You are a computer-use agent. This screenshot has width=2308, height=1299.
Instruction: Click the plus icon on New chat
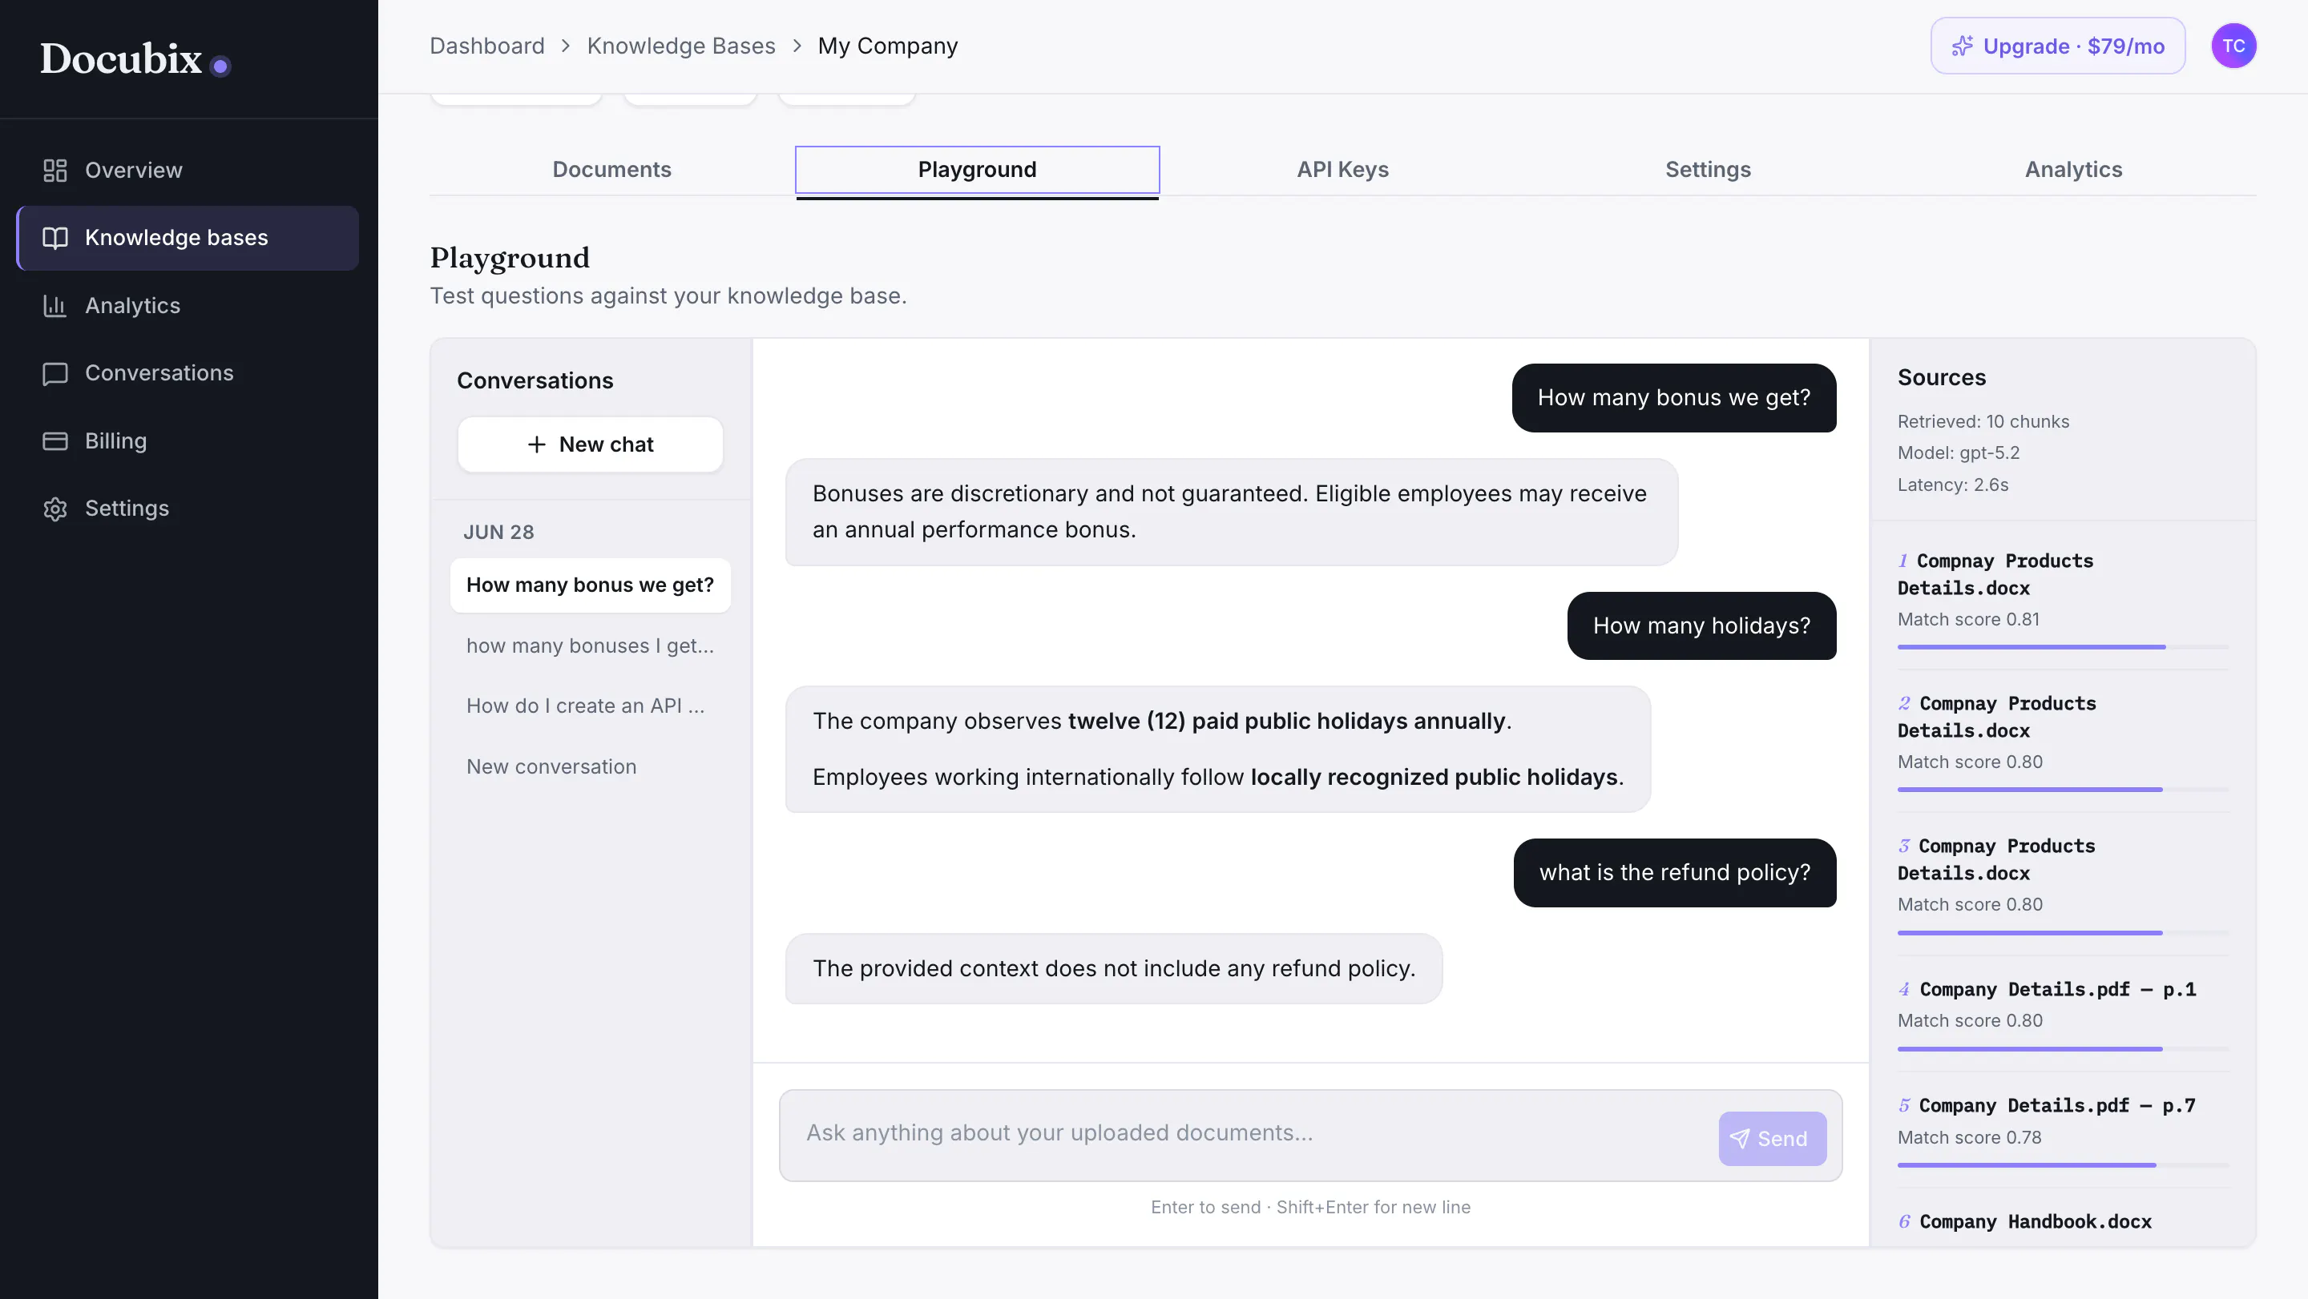[x=537, y=445]
